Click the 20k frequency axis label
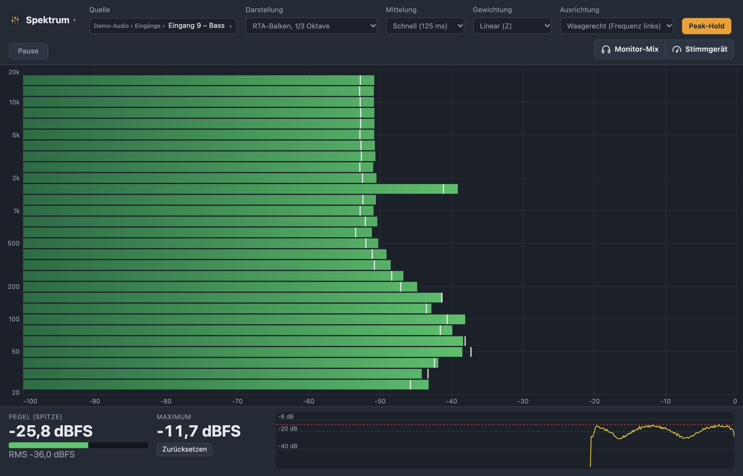743x476 pixels. click(14, 72)
